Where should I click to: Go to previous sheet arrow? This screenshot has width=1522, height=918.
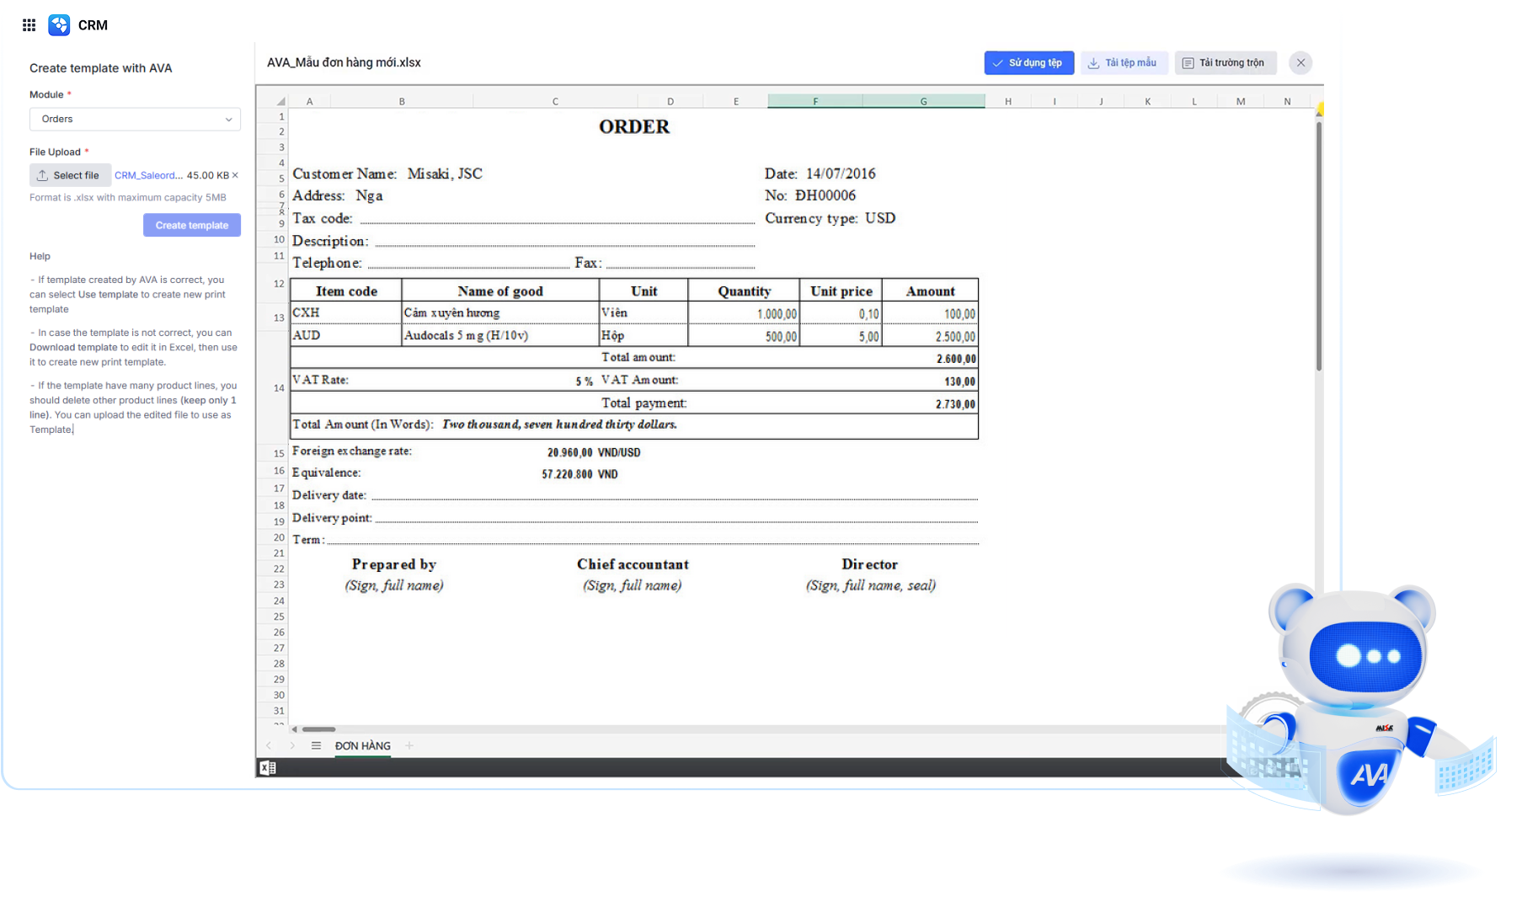pyautogui.click(x=269, y=745)
